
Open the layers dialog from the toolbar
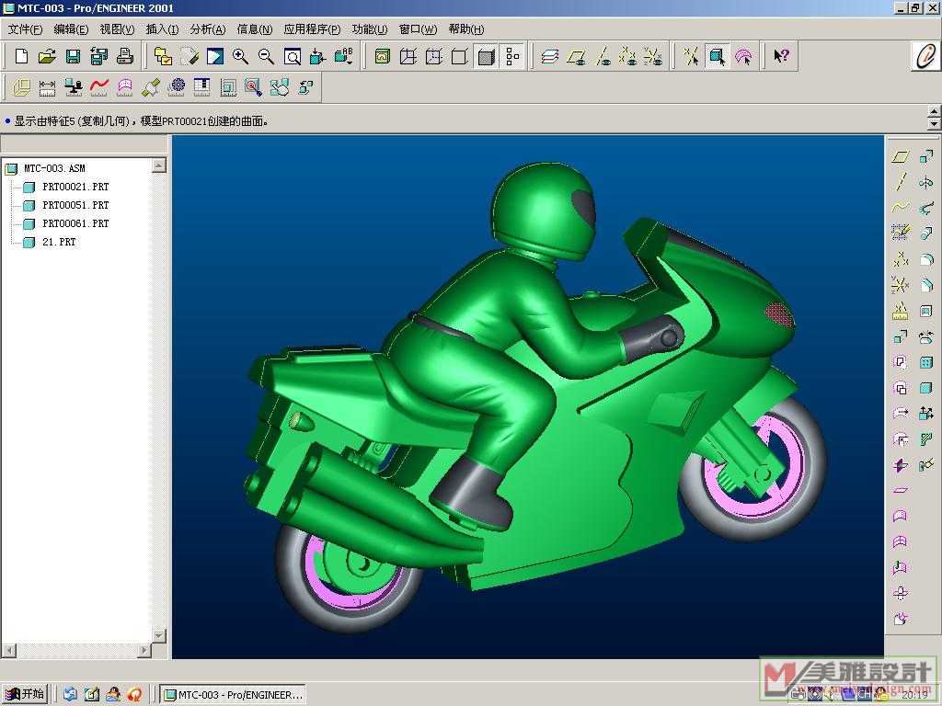click(550, 56)
